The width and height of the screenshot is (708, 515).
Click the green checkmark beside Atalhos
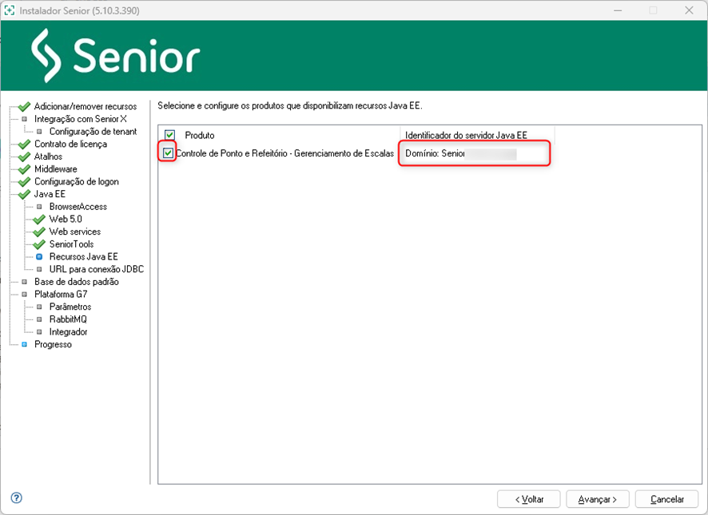(x=24, y=156)
